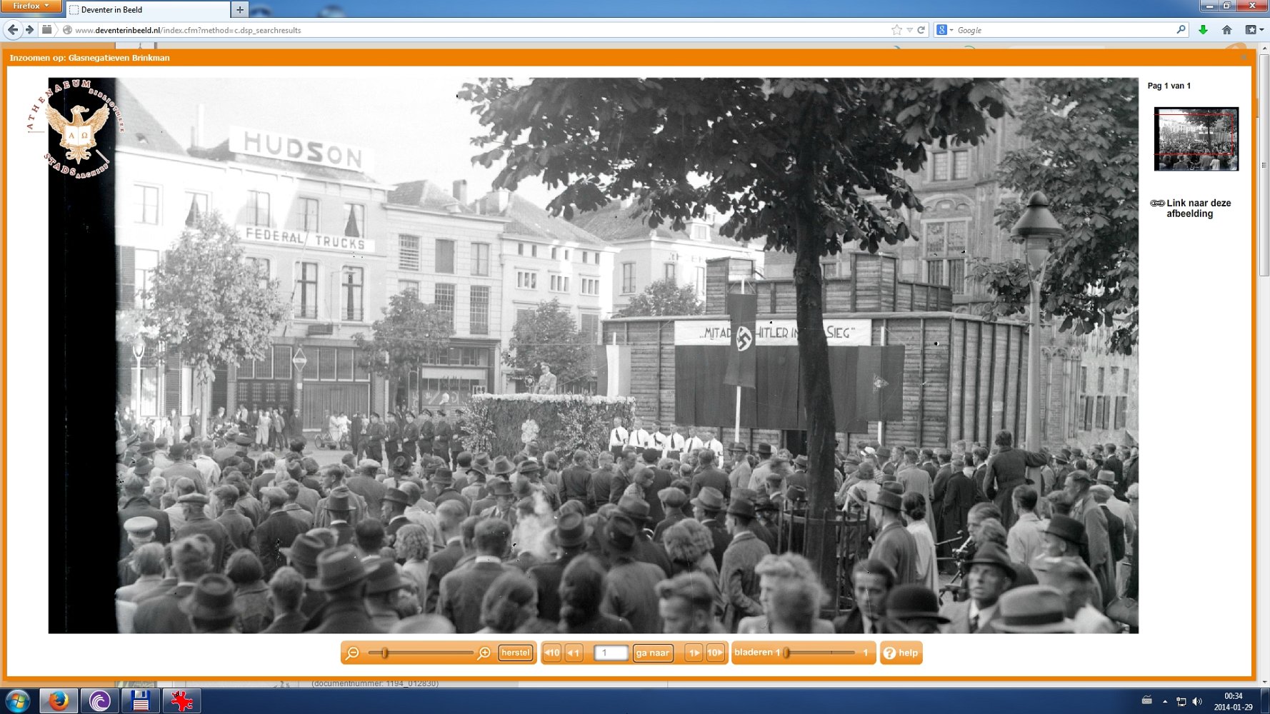The image size is (1270, 714).
Task: Open the bookmarks menu dropdown
Action: click(x=1255, y=30)
